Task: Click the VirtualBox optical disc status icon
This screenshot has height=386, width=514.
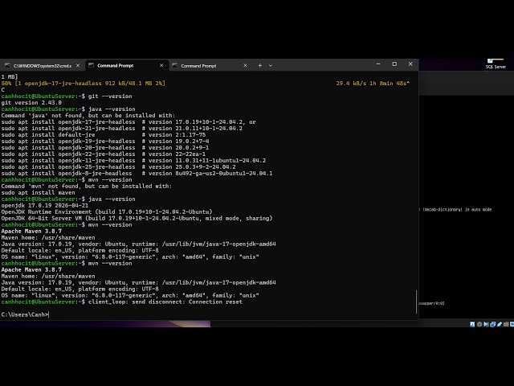Action: [x=479, y=324]
